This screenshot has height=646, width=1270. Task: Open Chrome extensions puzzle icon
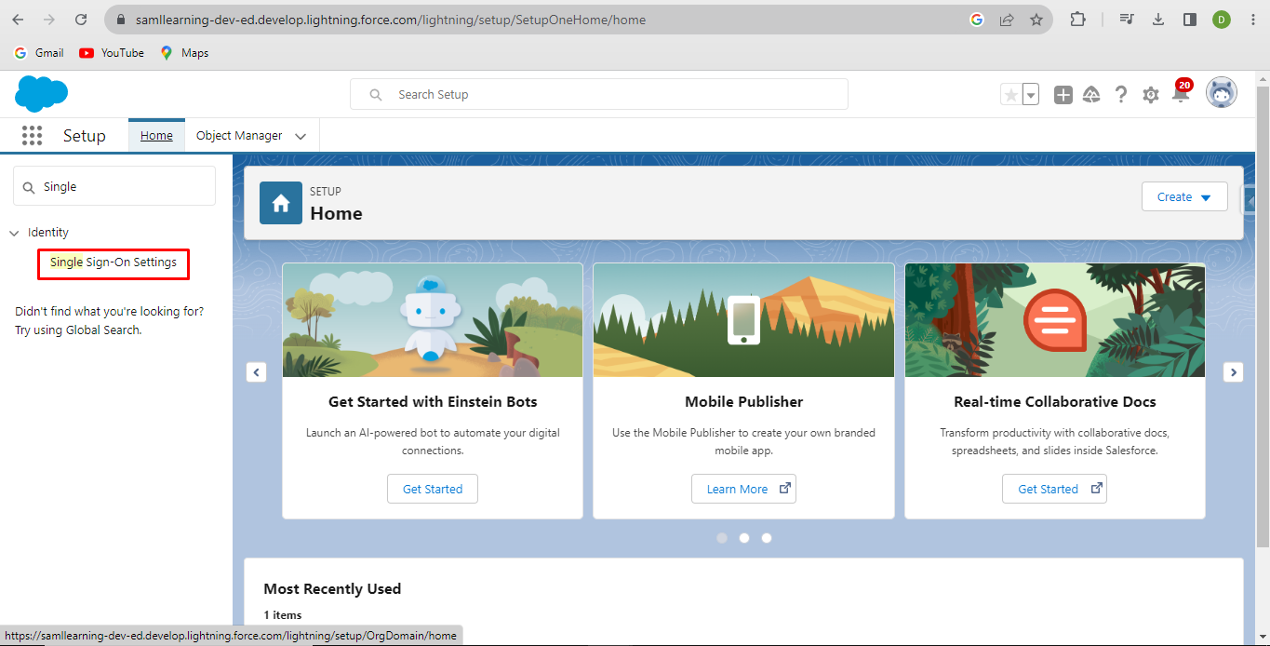[1078, 19]
